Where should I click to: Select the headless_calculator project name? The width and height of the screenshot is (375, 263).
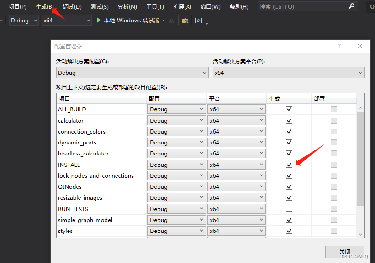click(83, 154)
